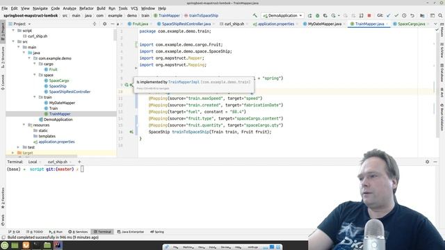
Task: Click the implemented-by gutter icon on line 16
Action: point(131,132)
